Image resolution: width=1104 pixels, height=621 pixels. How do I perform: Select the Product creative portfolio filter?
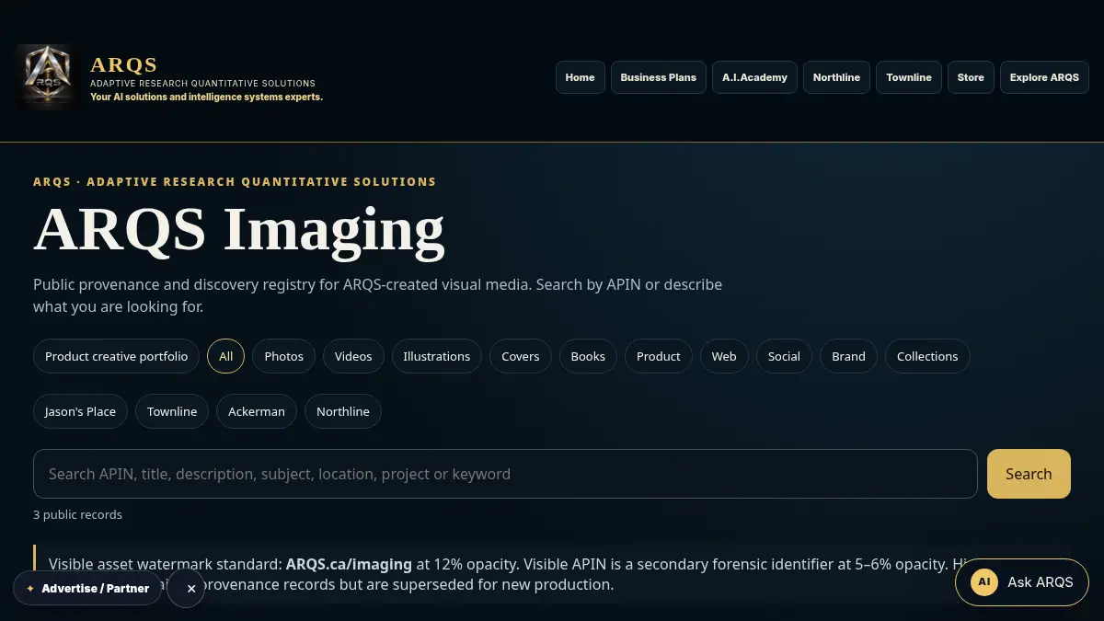pos(116,356)
